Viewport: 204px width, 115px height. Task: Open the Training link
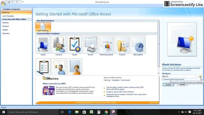pyautogui.click(x=107, y=80)
